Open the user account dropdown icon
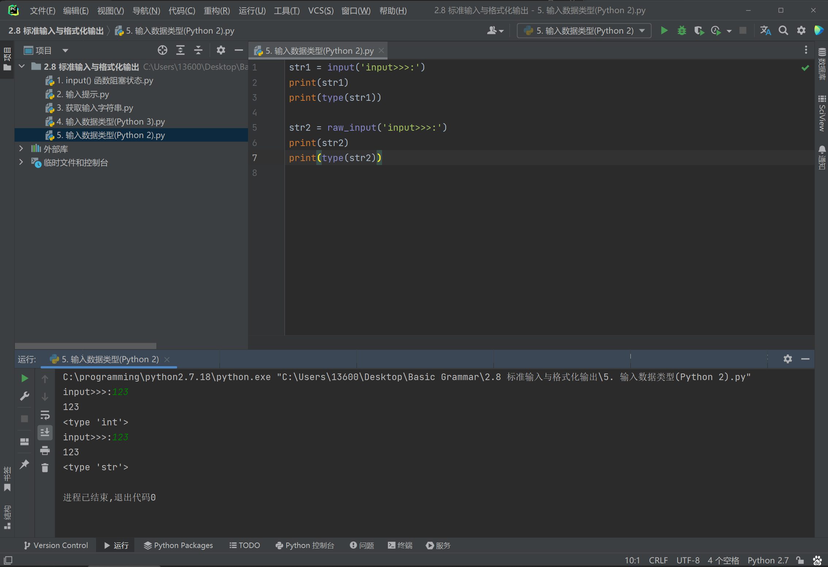The image size is (828, 567). coord(495,31)
